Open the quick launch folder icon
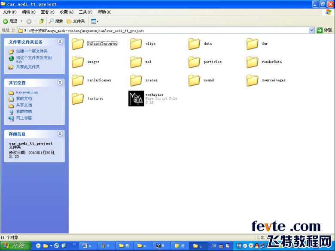 (x=46, y=246)
